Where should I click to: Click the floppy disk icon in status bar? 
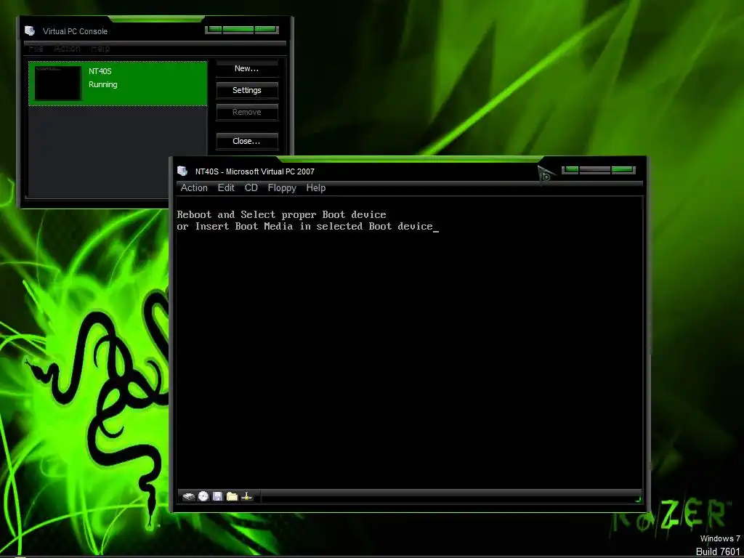coord(217,497)
